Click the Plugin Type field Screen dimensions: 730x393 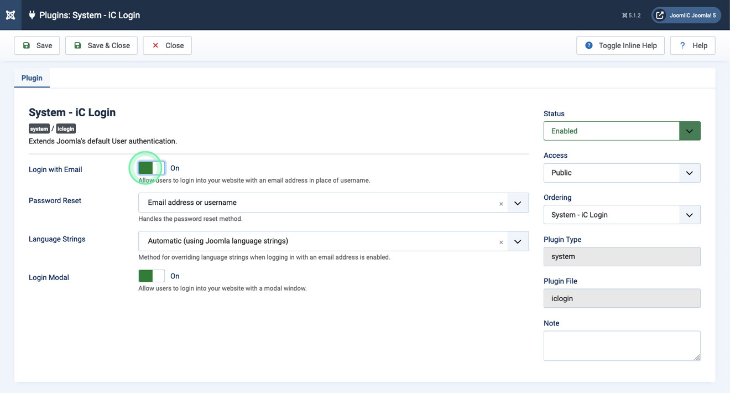pyautogui.click(x=622, y=257)
